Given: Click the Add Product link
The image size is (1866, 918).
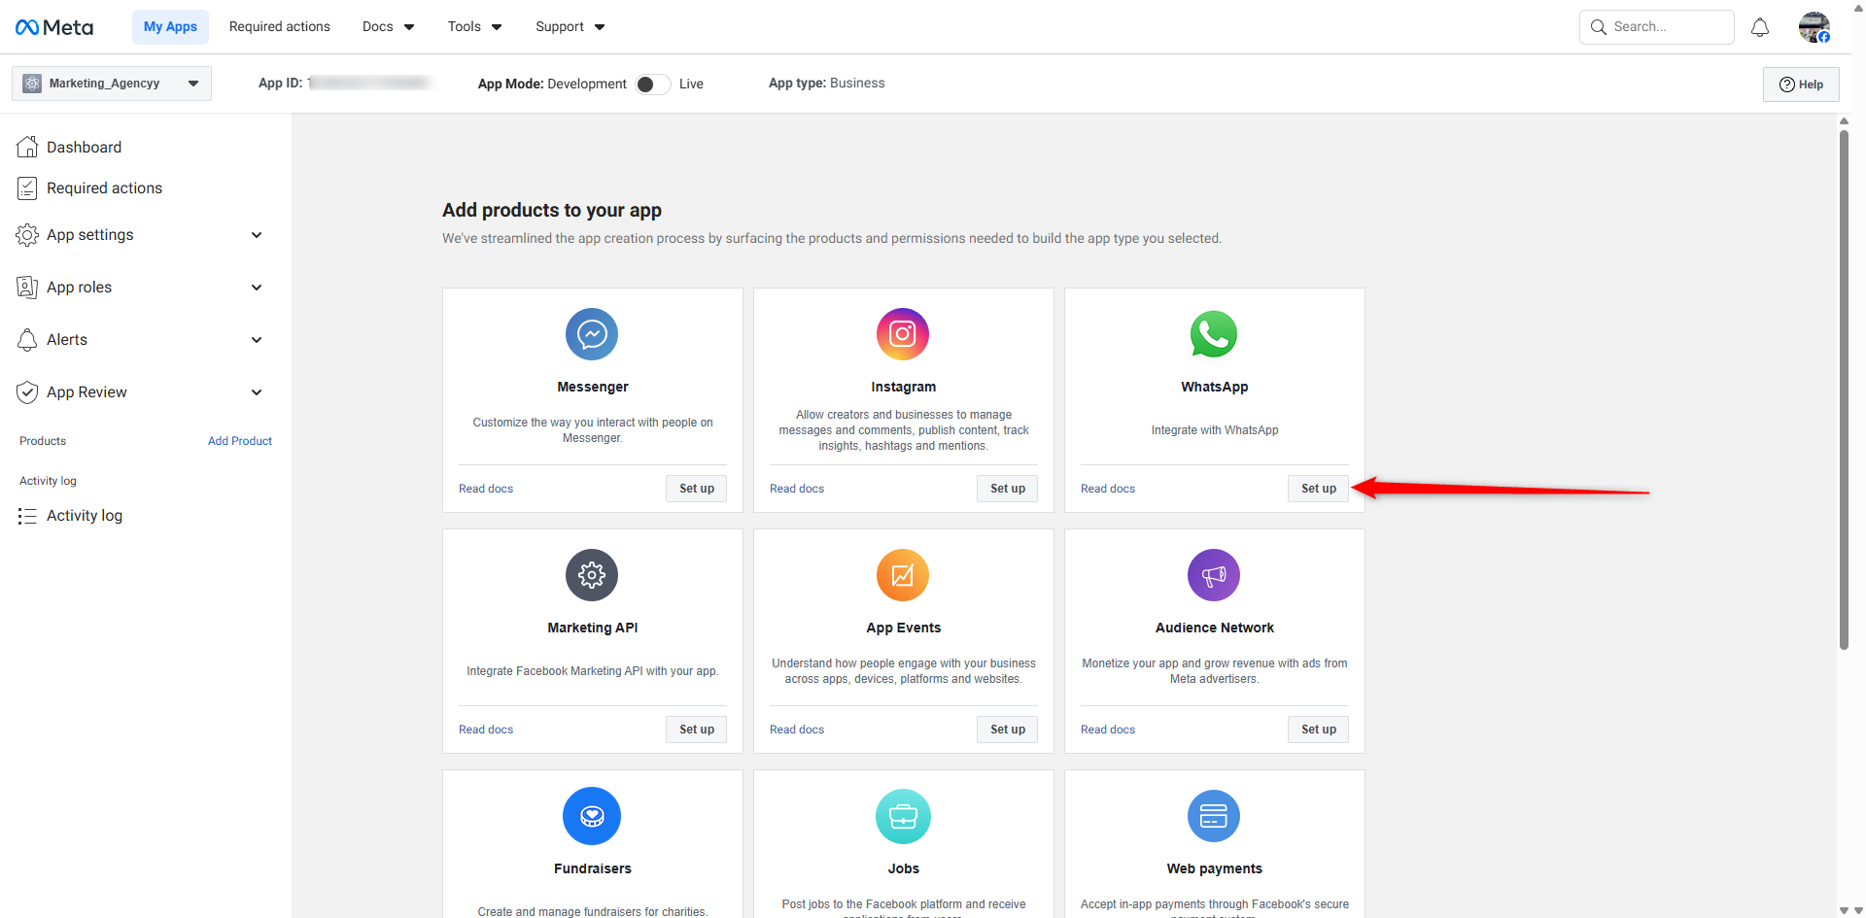Looking at the screenshot, I should [240, 441].
